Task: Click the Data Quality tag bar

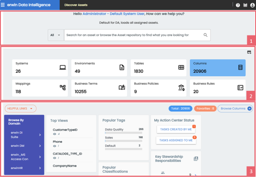Action: (123, 133)
